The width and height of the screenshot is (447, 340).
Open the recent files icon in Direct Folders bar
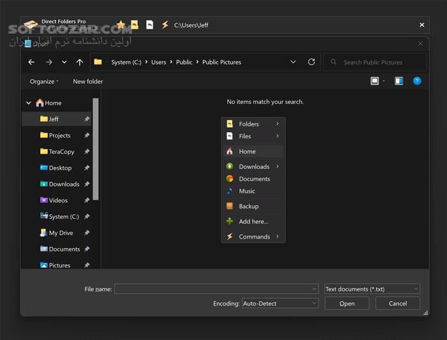click(149, 25)
